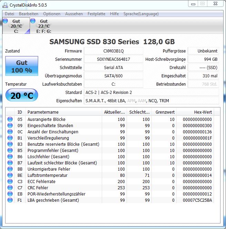
Task: Click status orb for CRC Fehler row
Action: tap(10, 188)
